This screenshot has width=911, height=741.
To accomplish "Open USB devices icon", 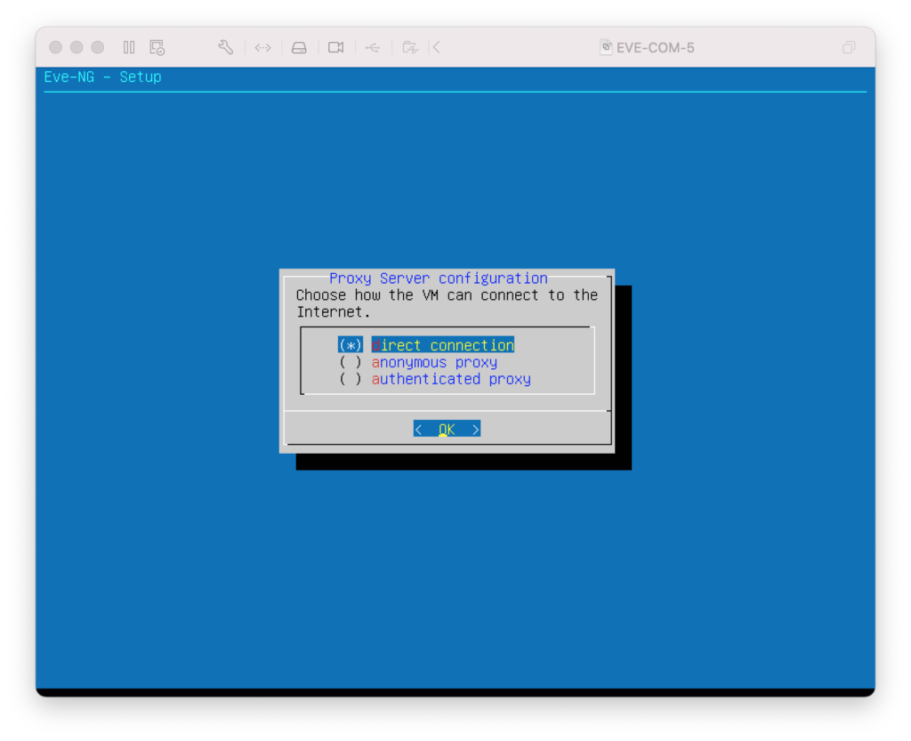I will [373, 48].
